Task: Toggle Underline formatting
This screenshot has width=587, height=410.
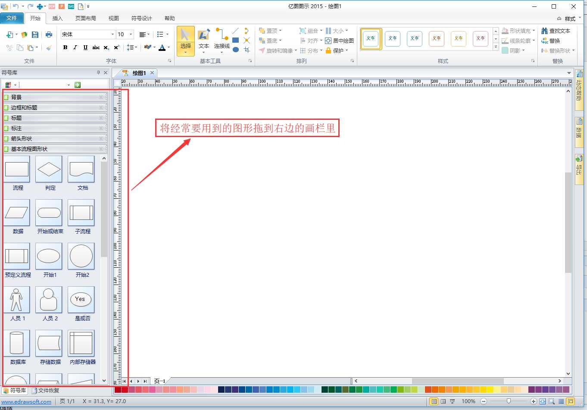Action: click(85, 47)
